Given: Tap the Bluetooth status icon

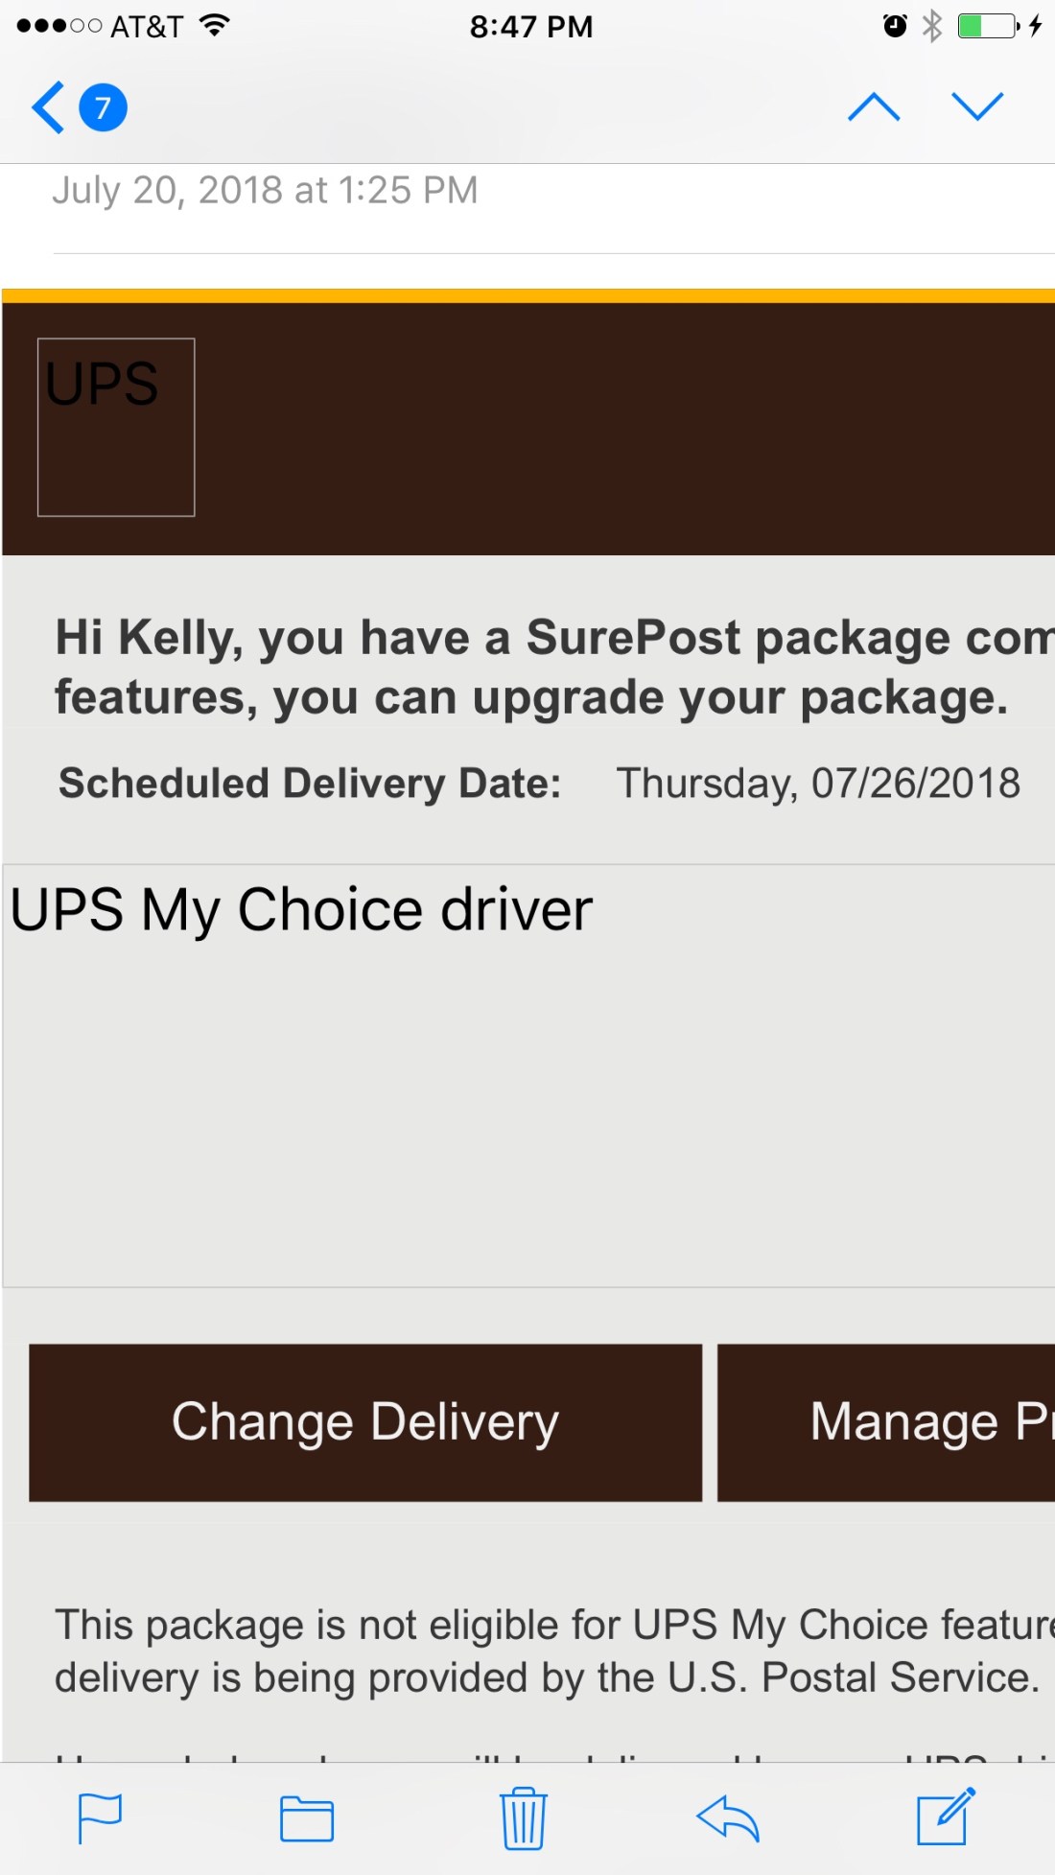Looking at the screenshot, I should pyautogui.click(x=931, y=26).
